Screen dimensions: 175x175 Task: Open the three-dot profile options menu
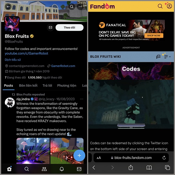(80, 7)
